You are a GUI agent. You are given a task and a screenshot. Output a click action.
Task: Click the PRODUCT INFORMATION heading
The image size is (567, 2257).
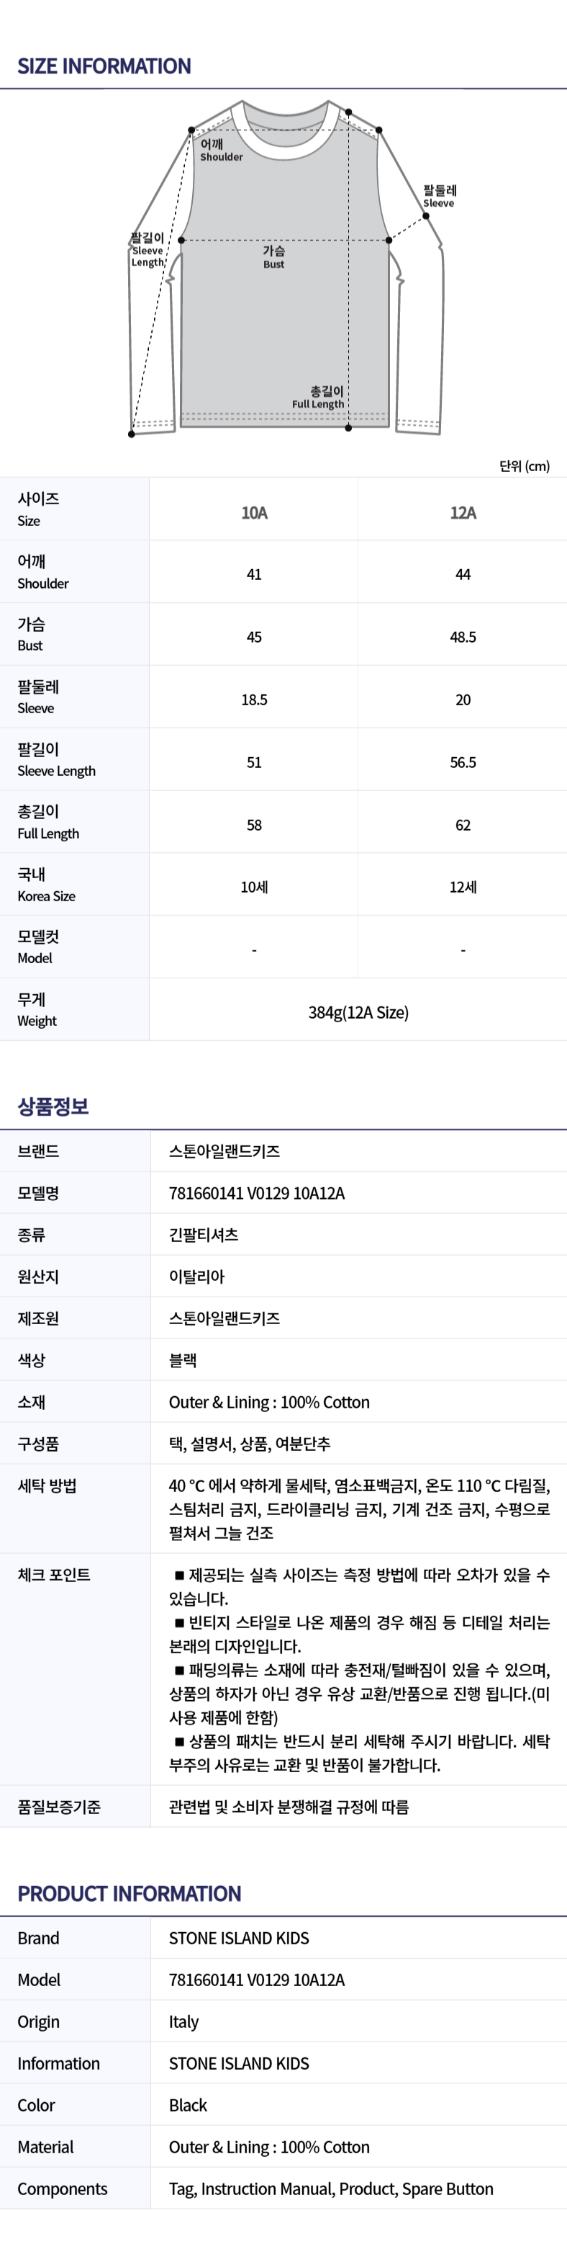(130, 1894)
